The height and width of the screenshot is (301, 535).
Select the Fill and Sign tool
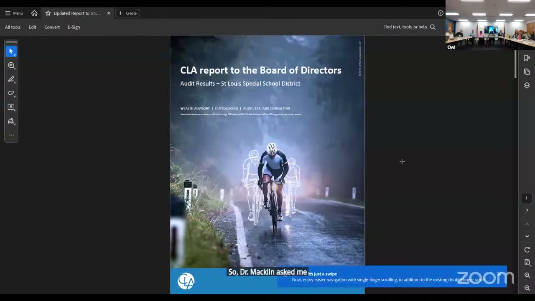click(x=11, y=121)
